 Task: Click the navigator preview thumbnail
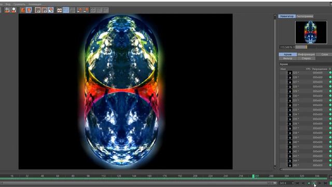click(x=311, y=32)
